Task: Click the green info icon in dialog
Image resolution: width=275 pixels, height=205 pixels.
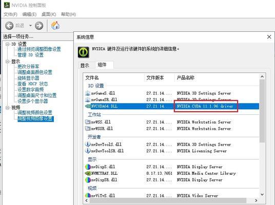Action: pos(84,52)
